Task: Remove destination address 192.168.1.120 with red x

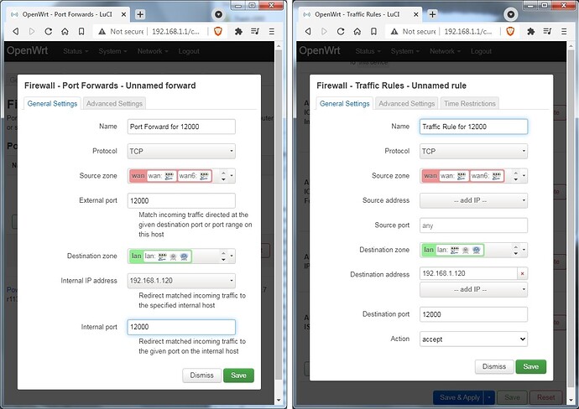Action: click(523, 274)
